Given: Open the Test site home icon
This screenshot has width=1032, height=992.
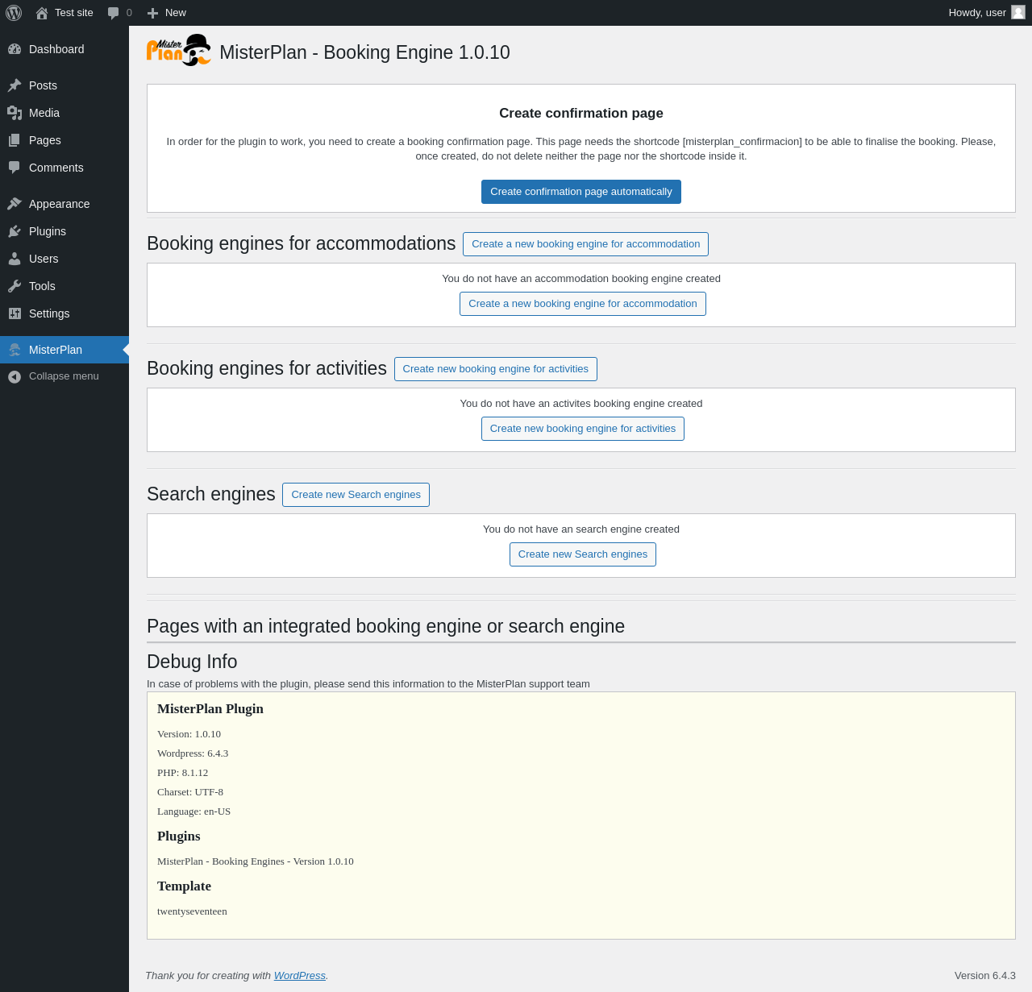Looking at the screenshot, I should pos(42,13).
